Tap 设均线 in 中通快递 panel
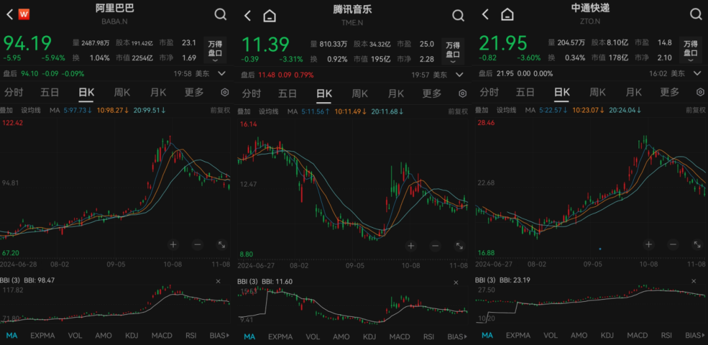Screen dimensions: 708x345 coord(505,110)
